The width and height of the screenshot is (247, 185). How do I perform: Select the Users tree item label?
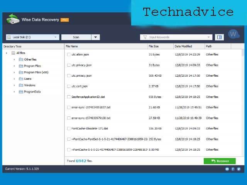[x=27, y=79]
